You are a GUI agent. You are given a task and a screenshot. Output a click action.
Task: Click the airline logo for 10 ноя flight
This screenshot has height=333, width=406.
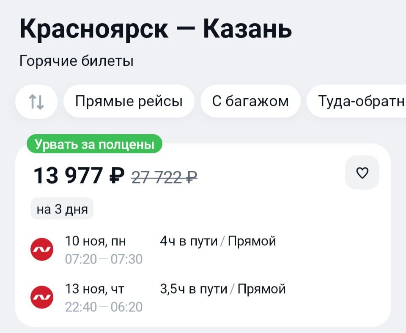42,250
